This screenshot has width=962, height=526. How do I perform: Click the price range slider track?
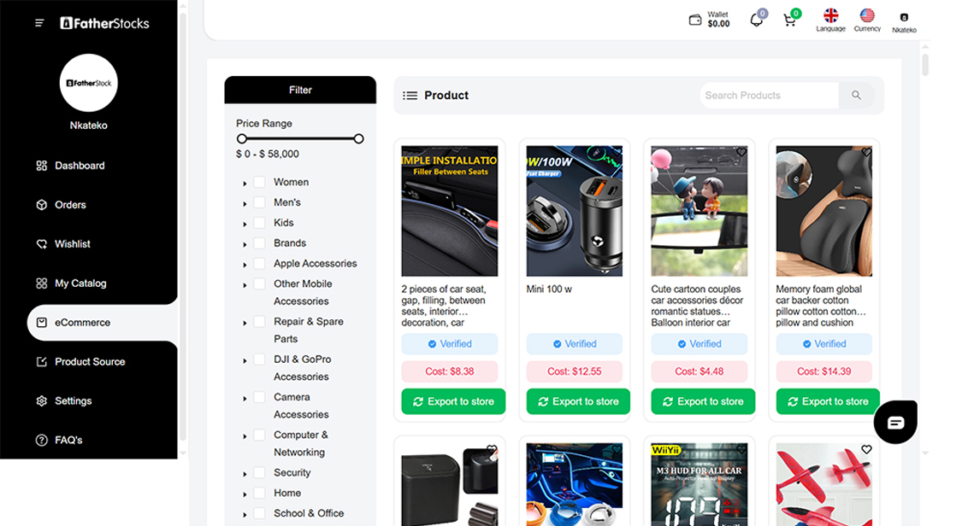click(x=300, y=139)
